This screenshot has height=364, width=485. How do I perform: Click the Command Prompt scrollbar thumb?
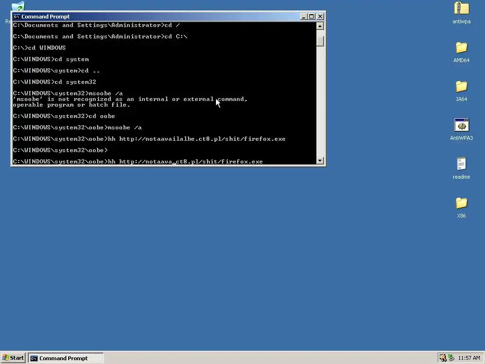pos(320,41)
